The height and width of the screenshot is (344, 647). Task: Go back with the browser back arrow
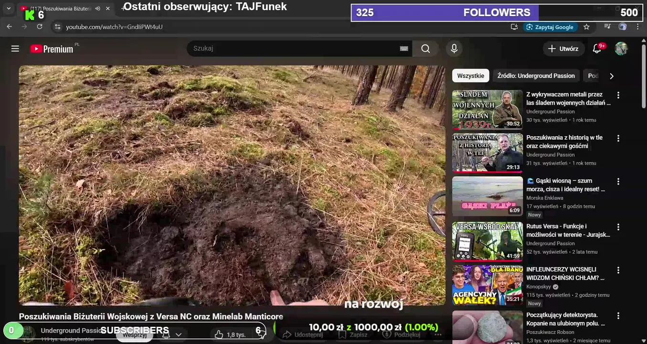[9, 27]
